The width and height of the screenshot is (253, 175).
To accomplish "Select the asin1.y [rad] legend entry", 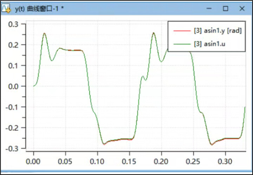I will tap(208, 31).
